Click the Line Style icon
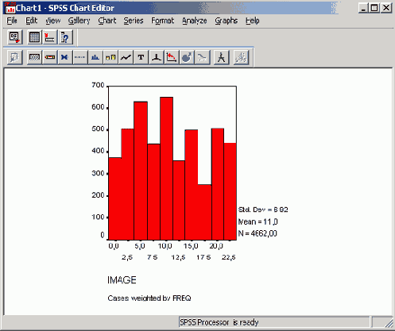 [x=80, y=57]
